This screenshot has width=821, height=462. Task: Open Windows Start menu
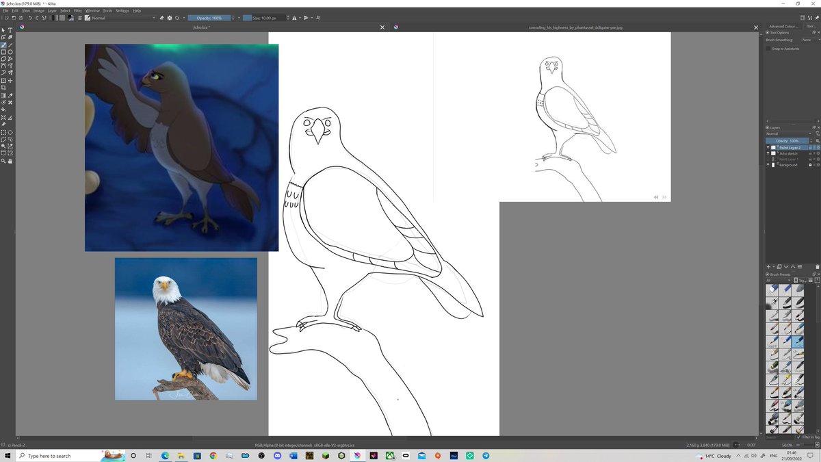click(7, 455)
